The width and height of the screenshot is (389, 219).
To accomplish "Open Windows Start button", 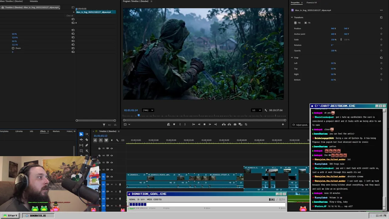I will point(10,216).
